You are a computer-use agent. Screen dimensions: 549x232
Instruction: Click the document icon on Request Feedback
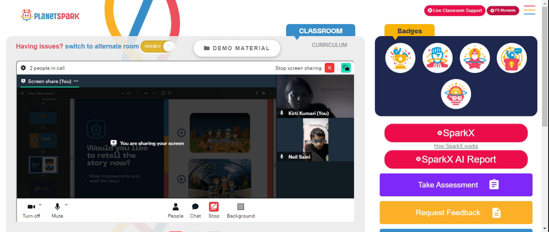click(x=496, y=212)
